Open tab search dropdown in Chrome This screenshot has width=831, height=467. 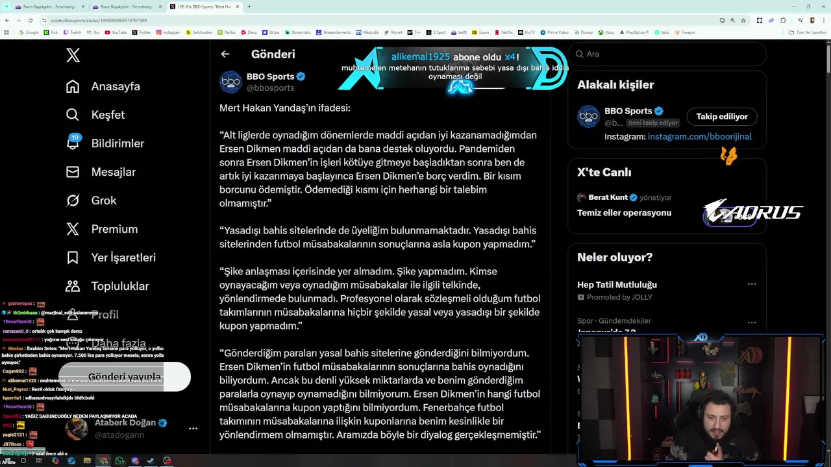6,6
